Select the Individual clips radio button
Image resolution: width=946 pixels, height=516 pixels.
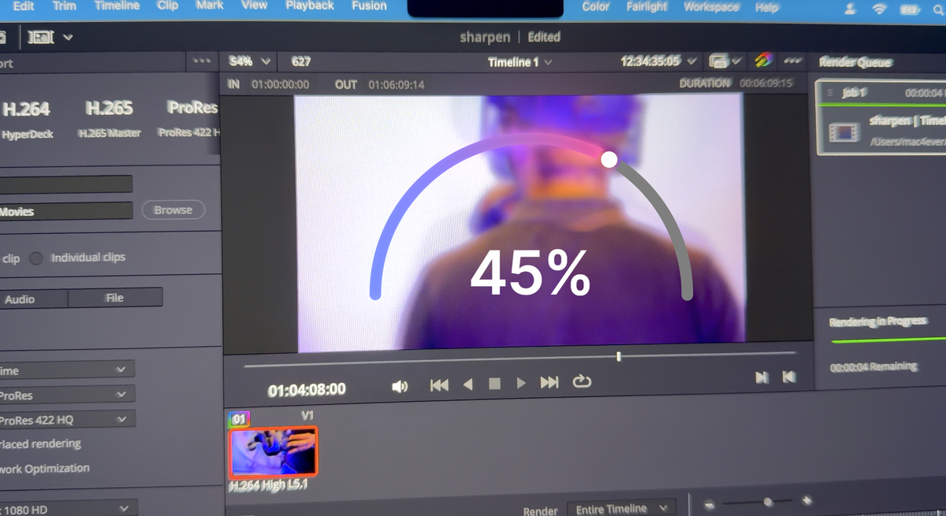click(36, 258)
